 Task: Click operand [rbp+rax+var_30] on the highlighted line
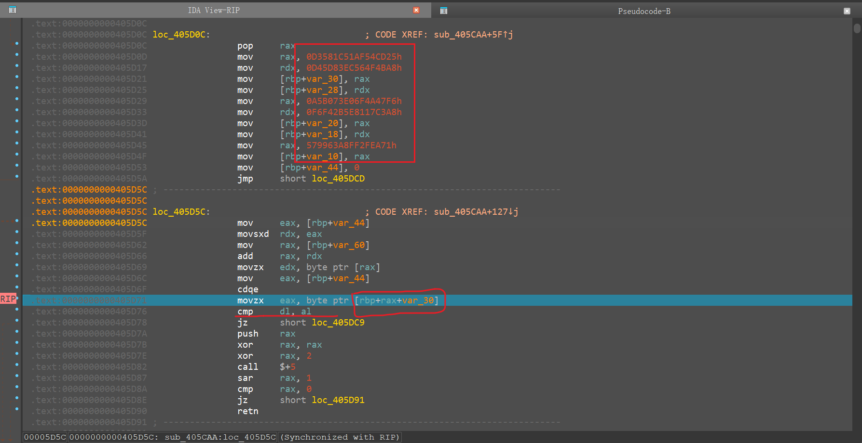[397, 300]
